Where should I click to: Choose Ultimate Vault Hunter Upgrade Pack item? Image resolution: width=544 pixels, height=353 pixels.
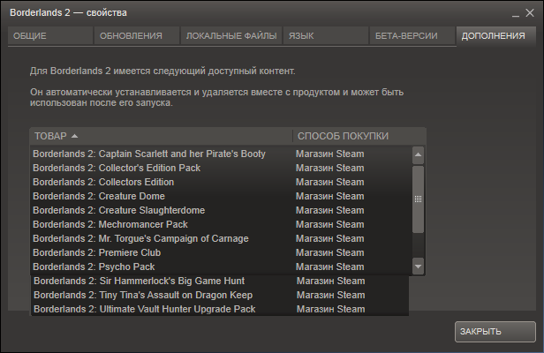144,309
